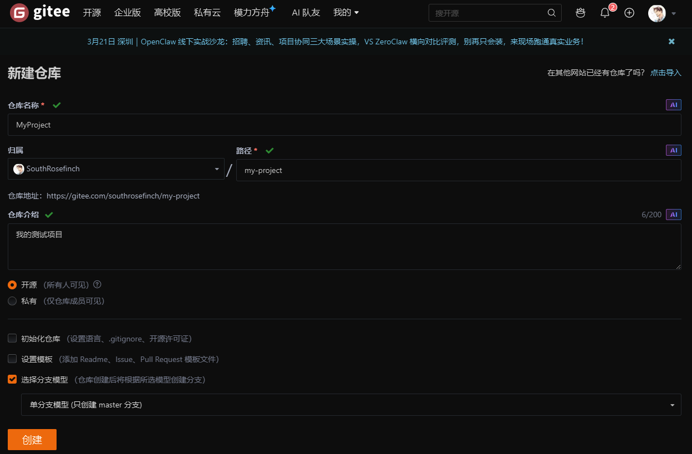Open 开源 in top navigation

92,13
